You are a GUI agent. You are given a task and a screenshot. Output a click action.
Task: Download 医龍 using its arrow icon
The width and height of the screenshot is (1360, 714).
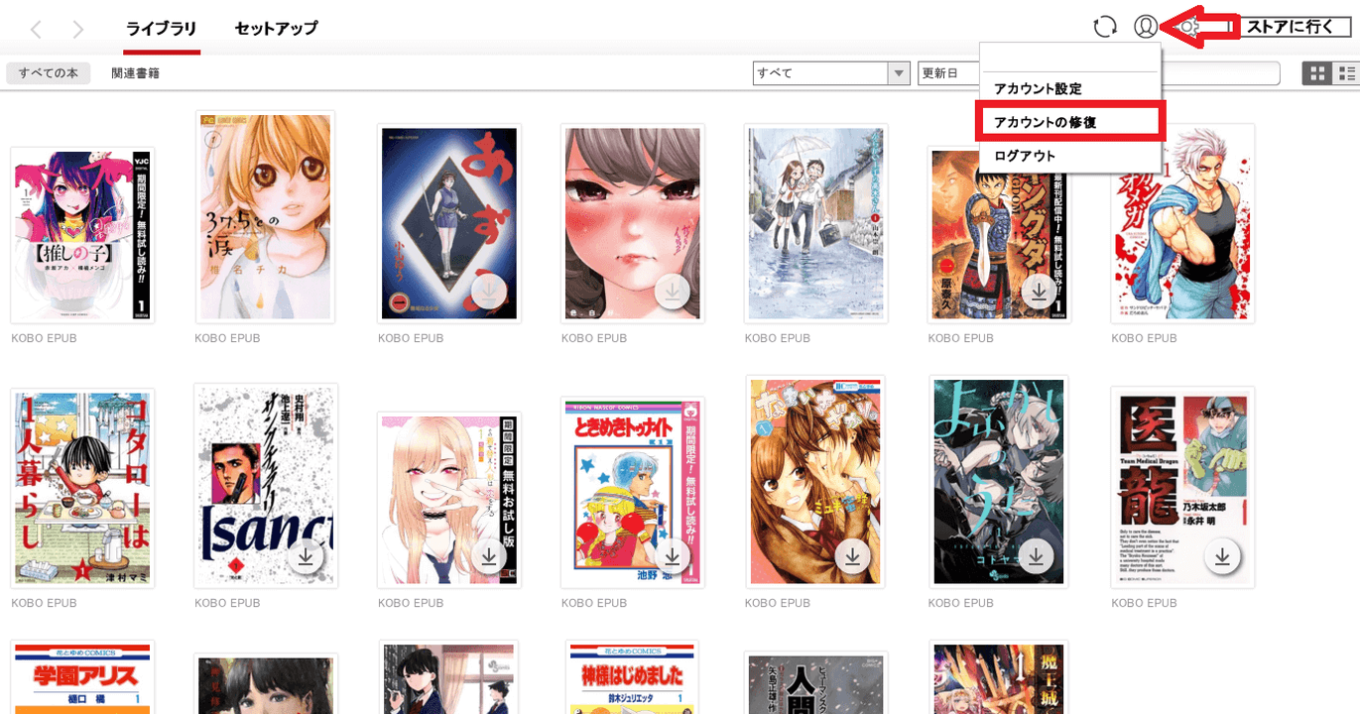pyautogui.click(x=1222, y=557)
